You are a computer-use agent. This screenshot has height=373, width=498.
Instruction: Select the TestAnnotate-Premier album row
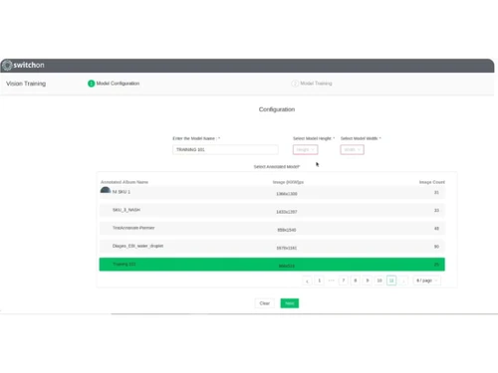[x=272, y=229]
